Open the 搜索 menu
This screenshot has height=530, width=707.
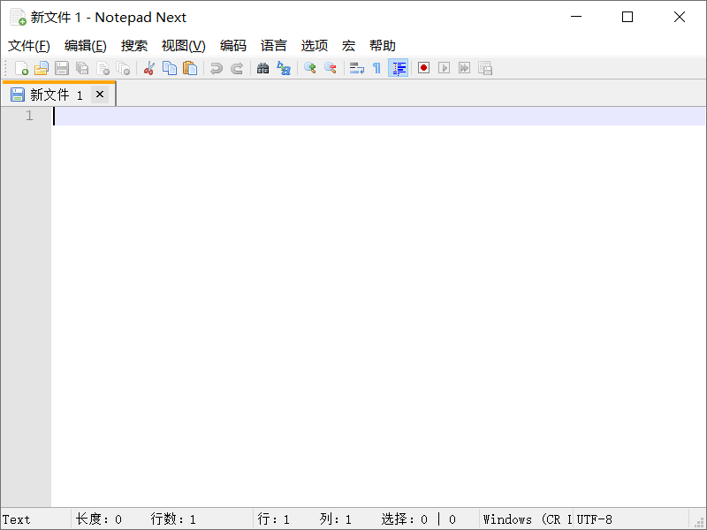(134, 45)
